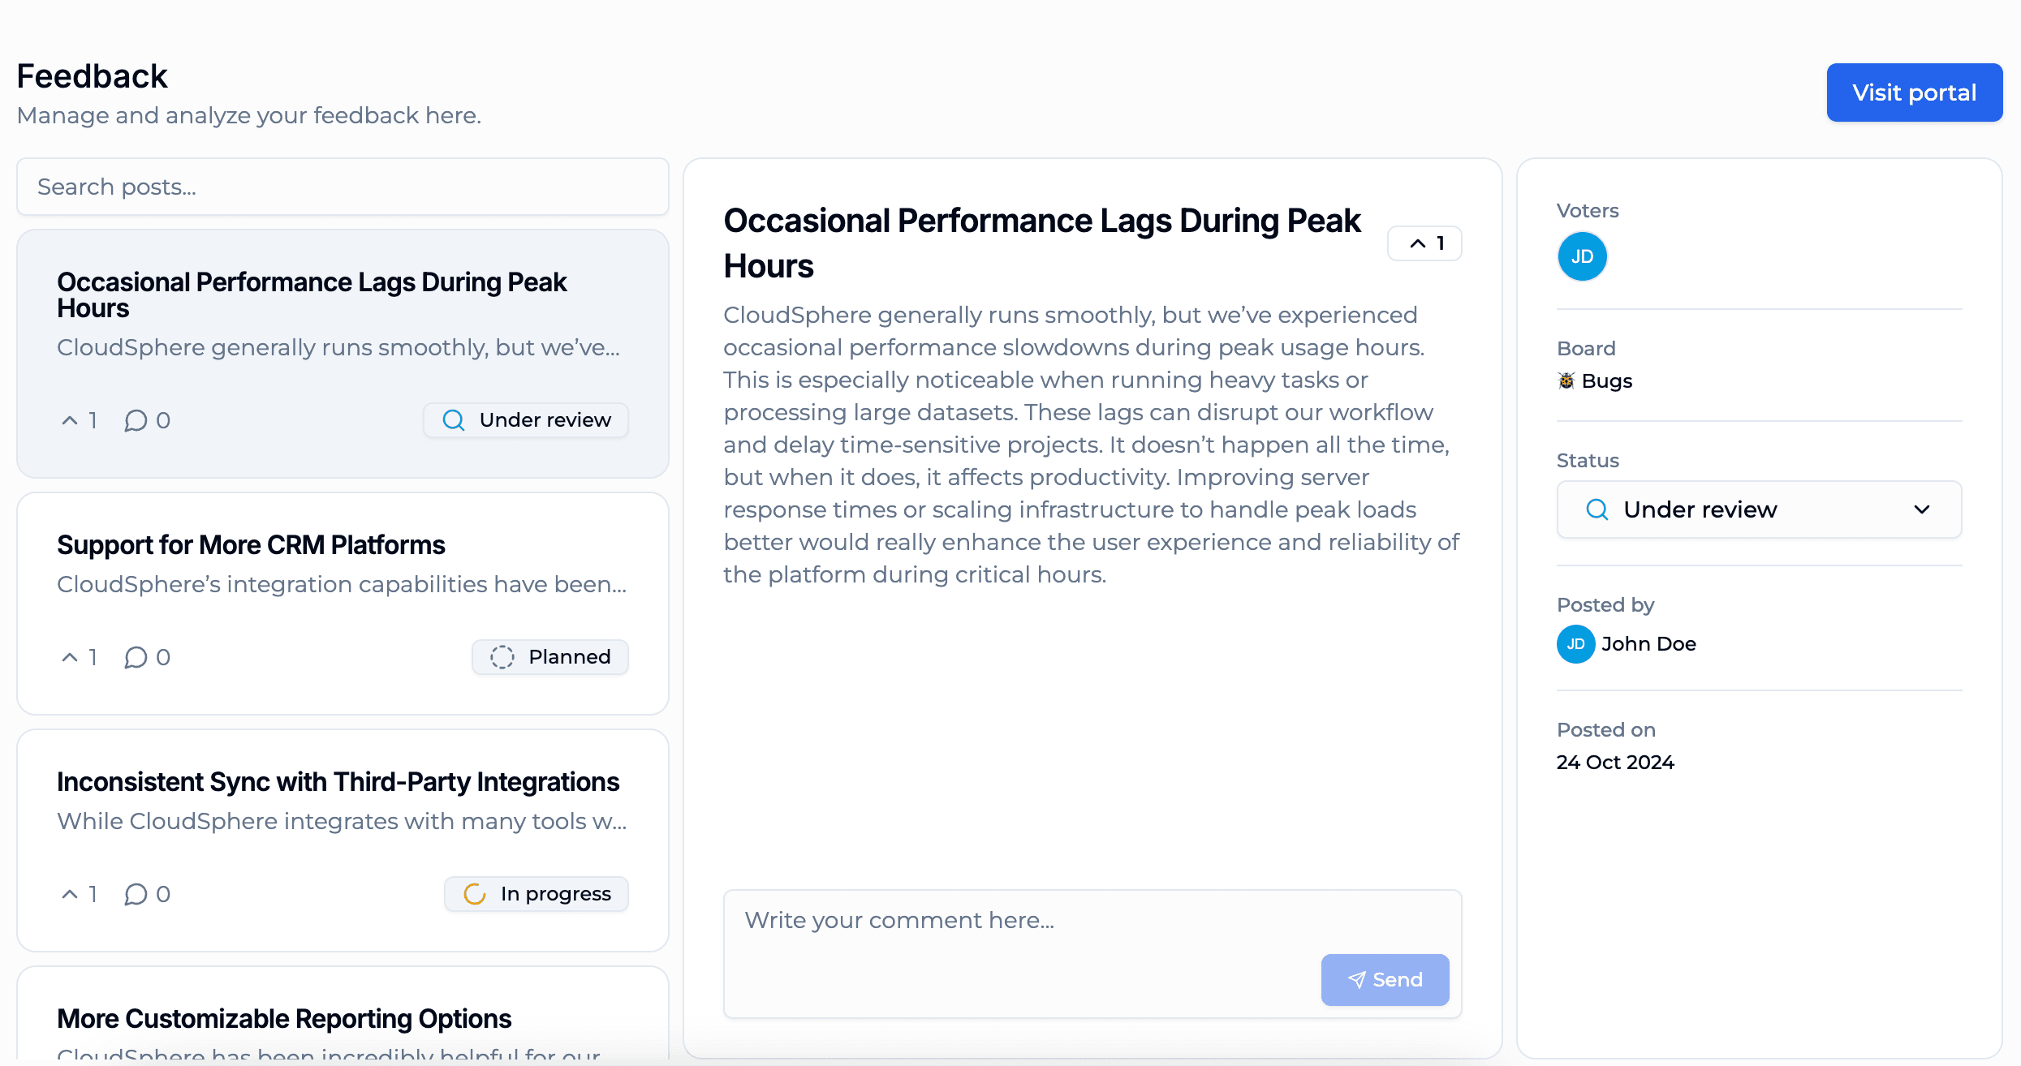The height and width of the screenshot is (1066, 2021).
Task: Click comment icon on Inconsistent Sync post
Action: click(136, 894)
